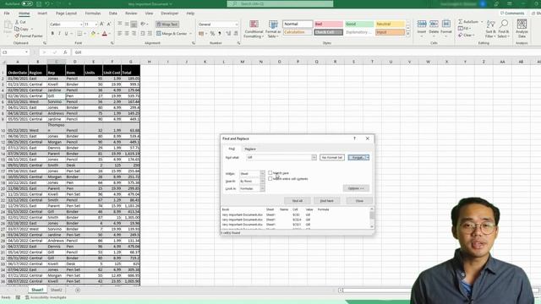Open the File menu
Viewport: 541px width, 304px height.
click(x=7, y=14)
